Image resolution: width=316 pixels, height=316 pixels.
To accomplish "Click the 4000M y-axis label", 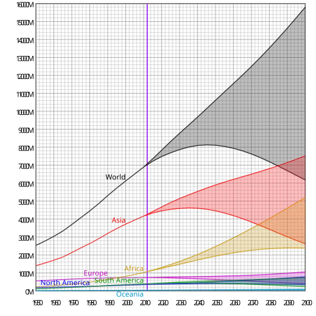I will pos(26,220).
